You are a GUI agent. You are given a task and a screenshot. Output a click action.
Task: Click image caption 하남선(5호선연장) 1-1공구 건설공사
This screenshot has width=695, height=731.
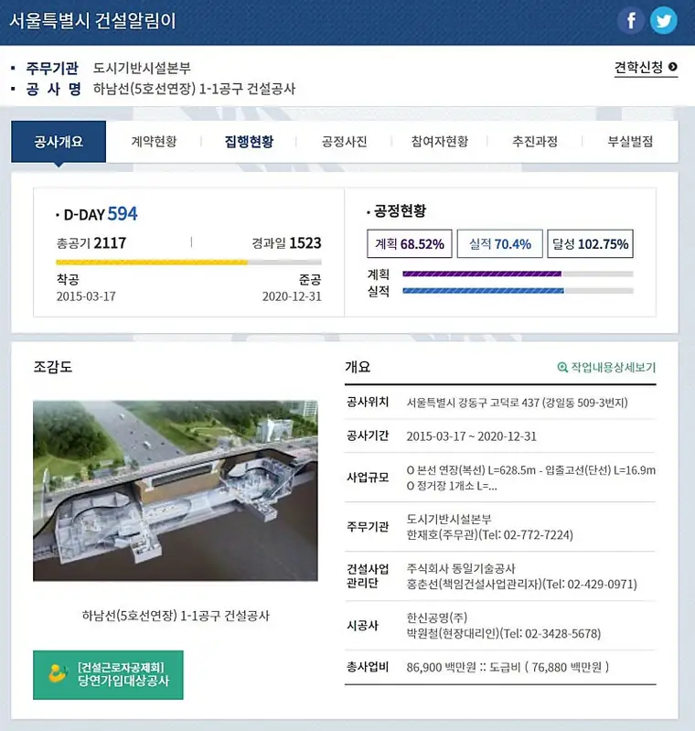[176, 616]
